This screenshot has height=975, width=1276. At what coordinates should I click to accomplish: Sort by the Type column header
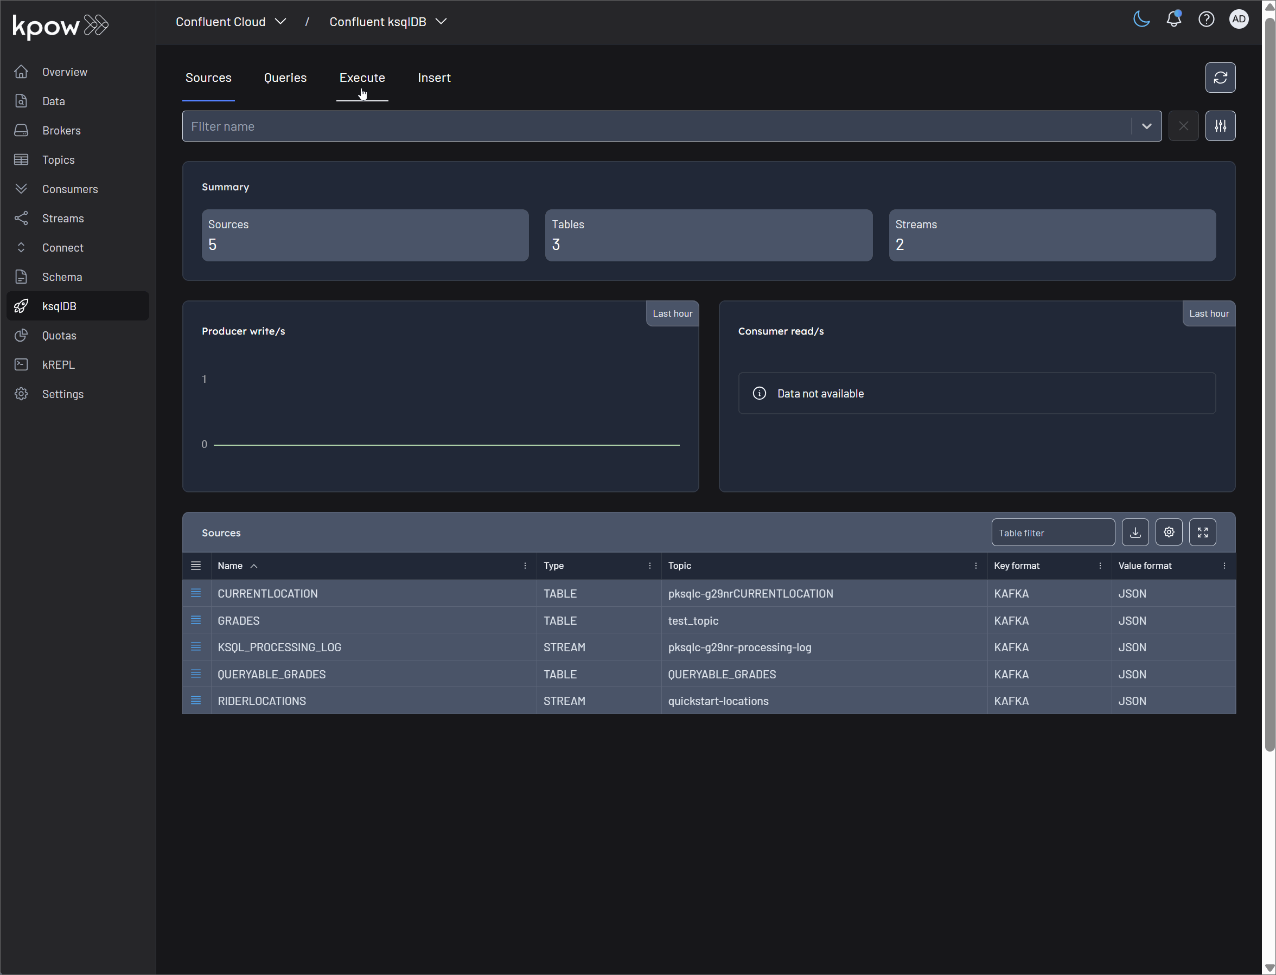point(554,566)
